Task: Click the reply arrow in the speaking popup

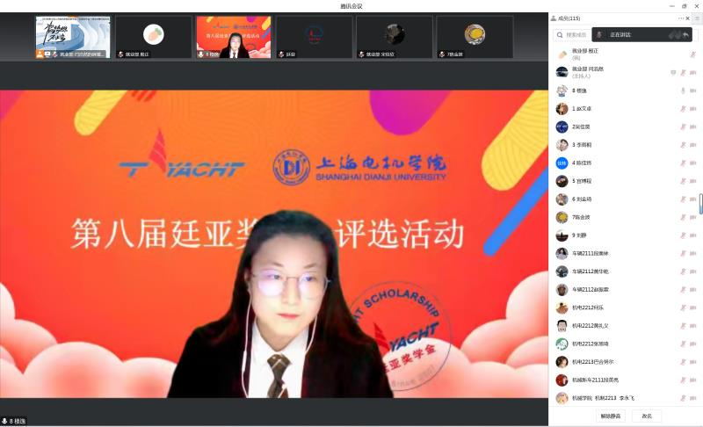Action: point(685,35)
